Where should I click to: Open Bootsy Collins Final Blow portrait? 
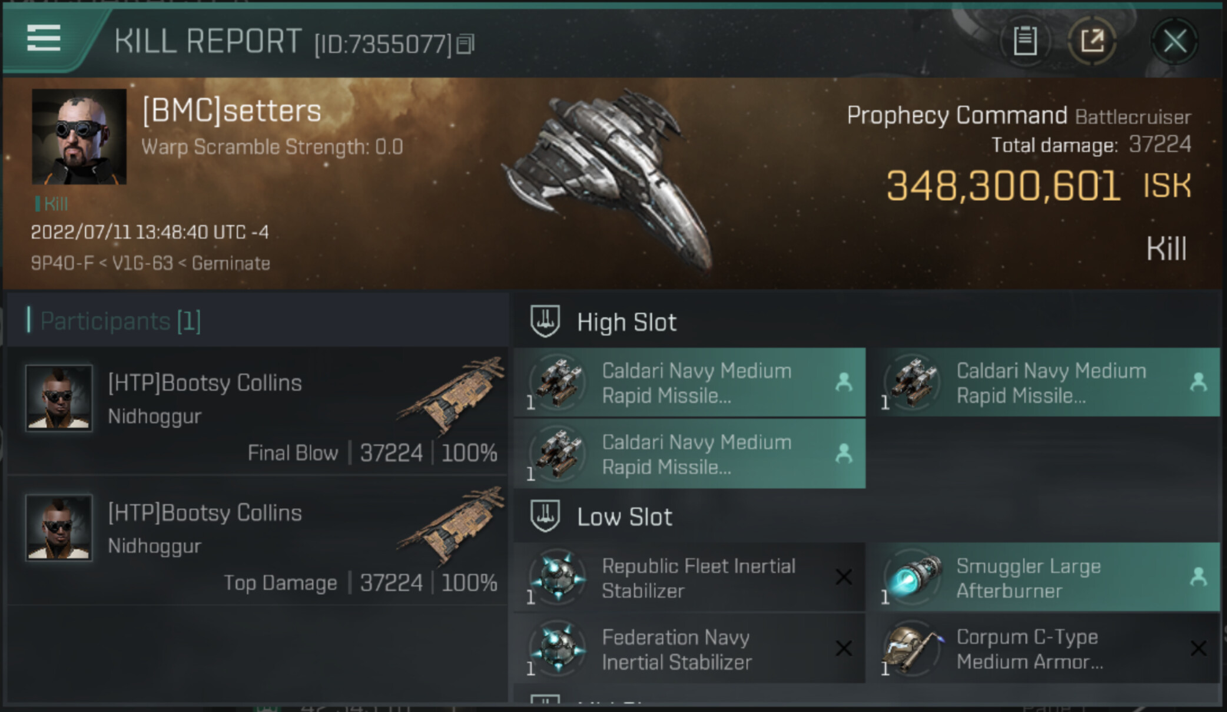[59, 398]
